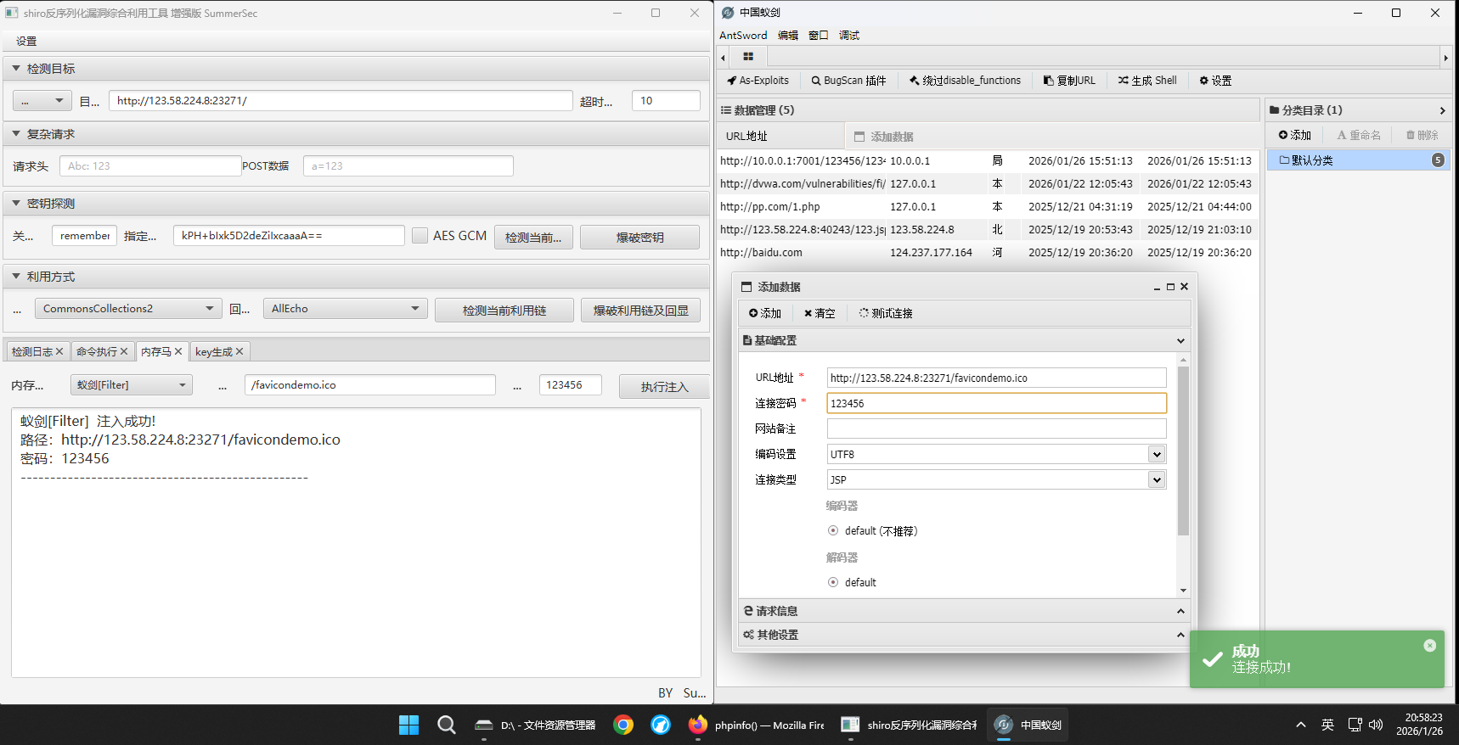Expand the 请求信息 section

tap(965, 611)
